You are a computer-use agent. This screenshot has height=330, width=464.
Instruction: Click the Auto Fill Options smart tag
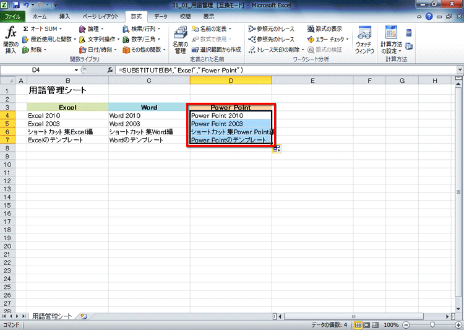(277, 149)
